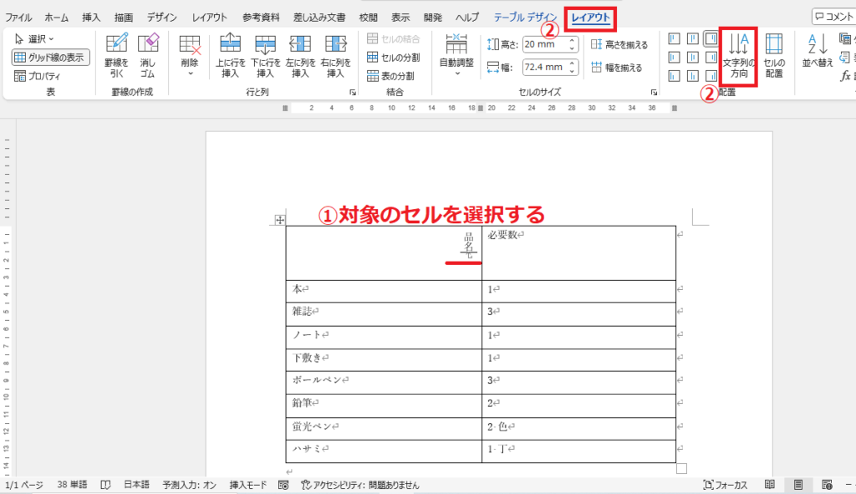Open the 校閲 tab
Viewport: 856px width, 494px height.
point(368,18)
